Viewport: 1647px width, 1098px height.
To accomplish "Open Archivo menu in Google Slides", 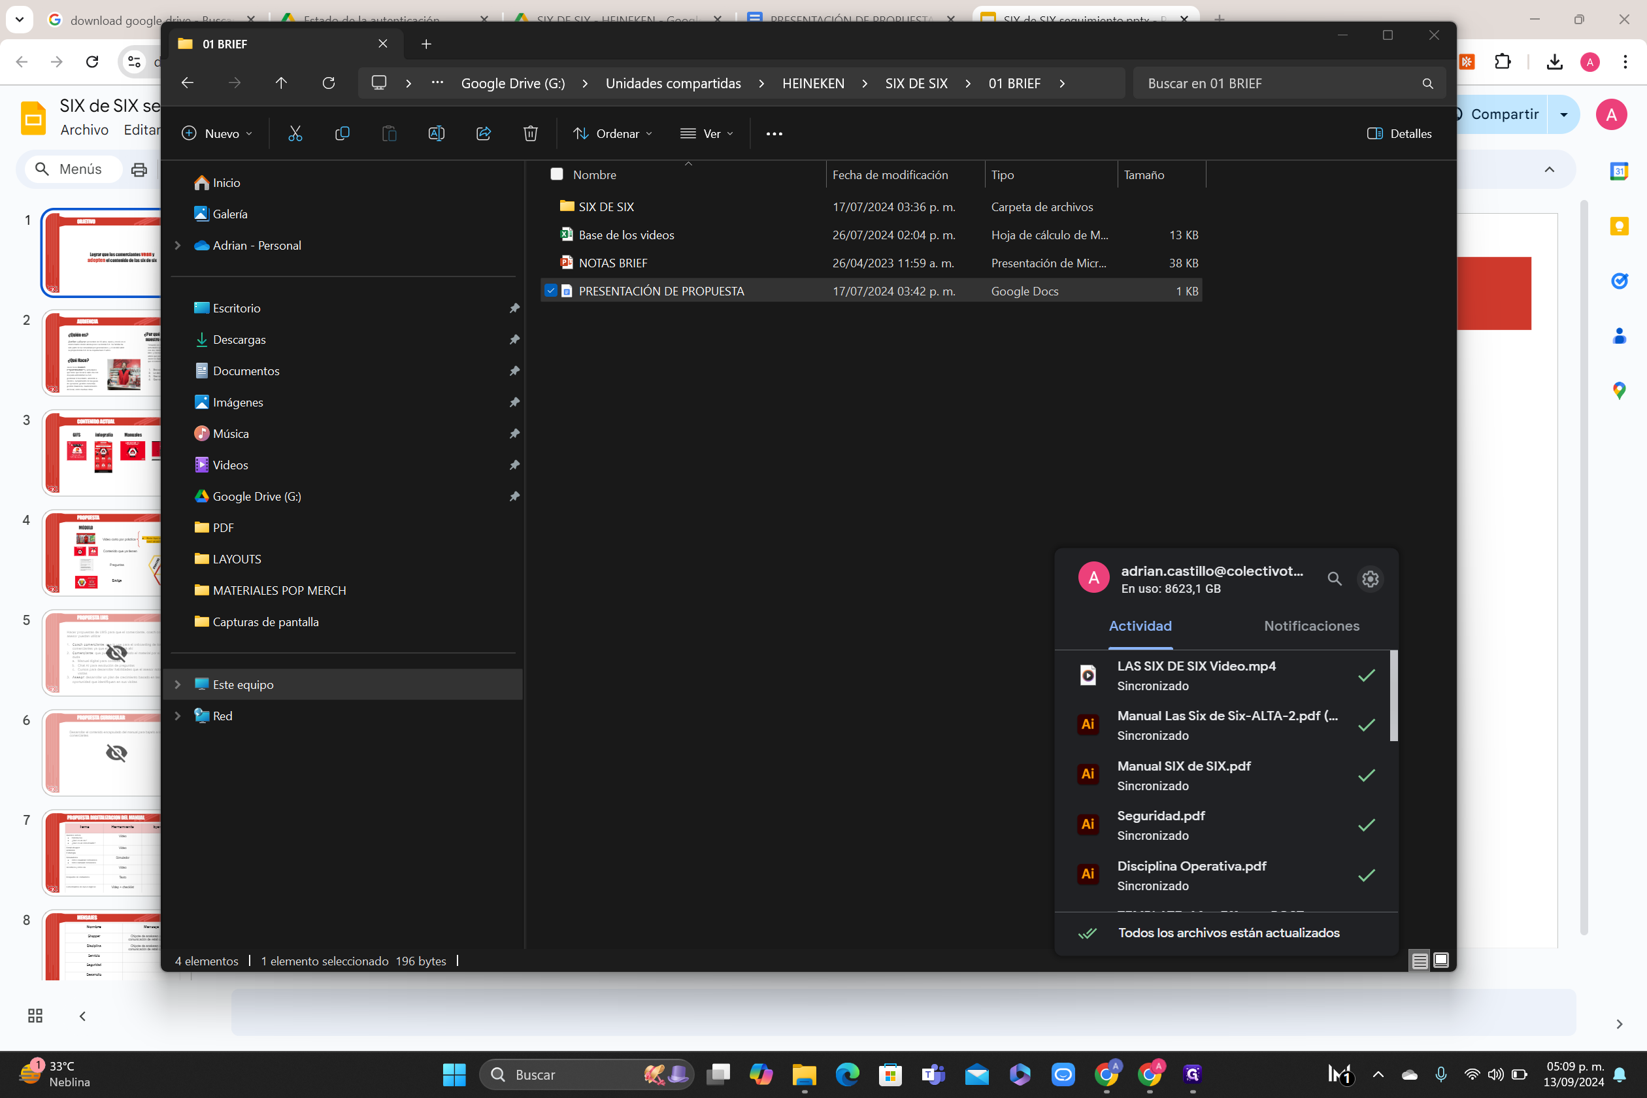I will tap(85, 130).
